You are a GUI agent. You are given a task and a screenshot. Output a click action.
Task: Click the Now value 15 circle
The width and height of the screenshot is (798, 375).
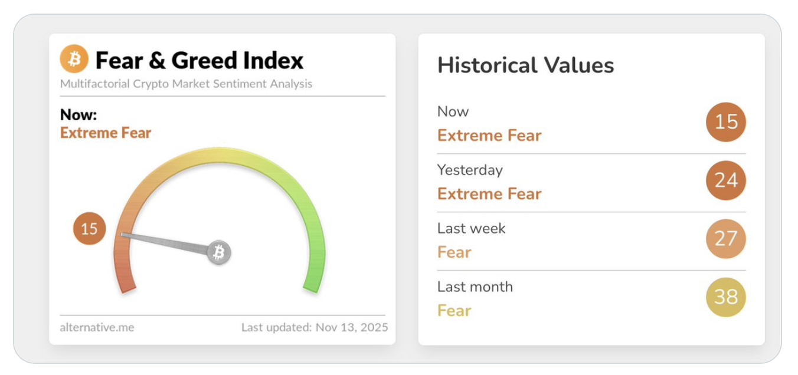[x=725, y=122]
